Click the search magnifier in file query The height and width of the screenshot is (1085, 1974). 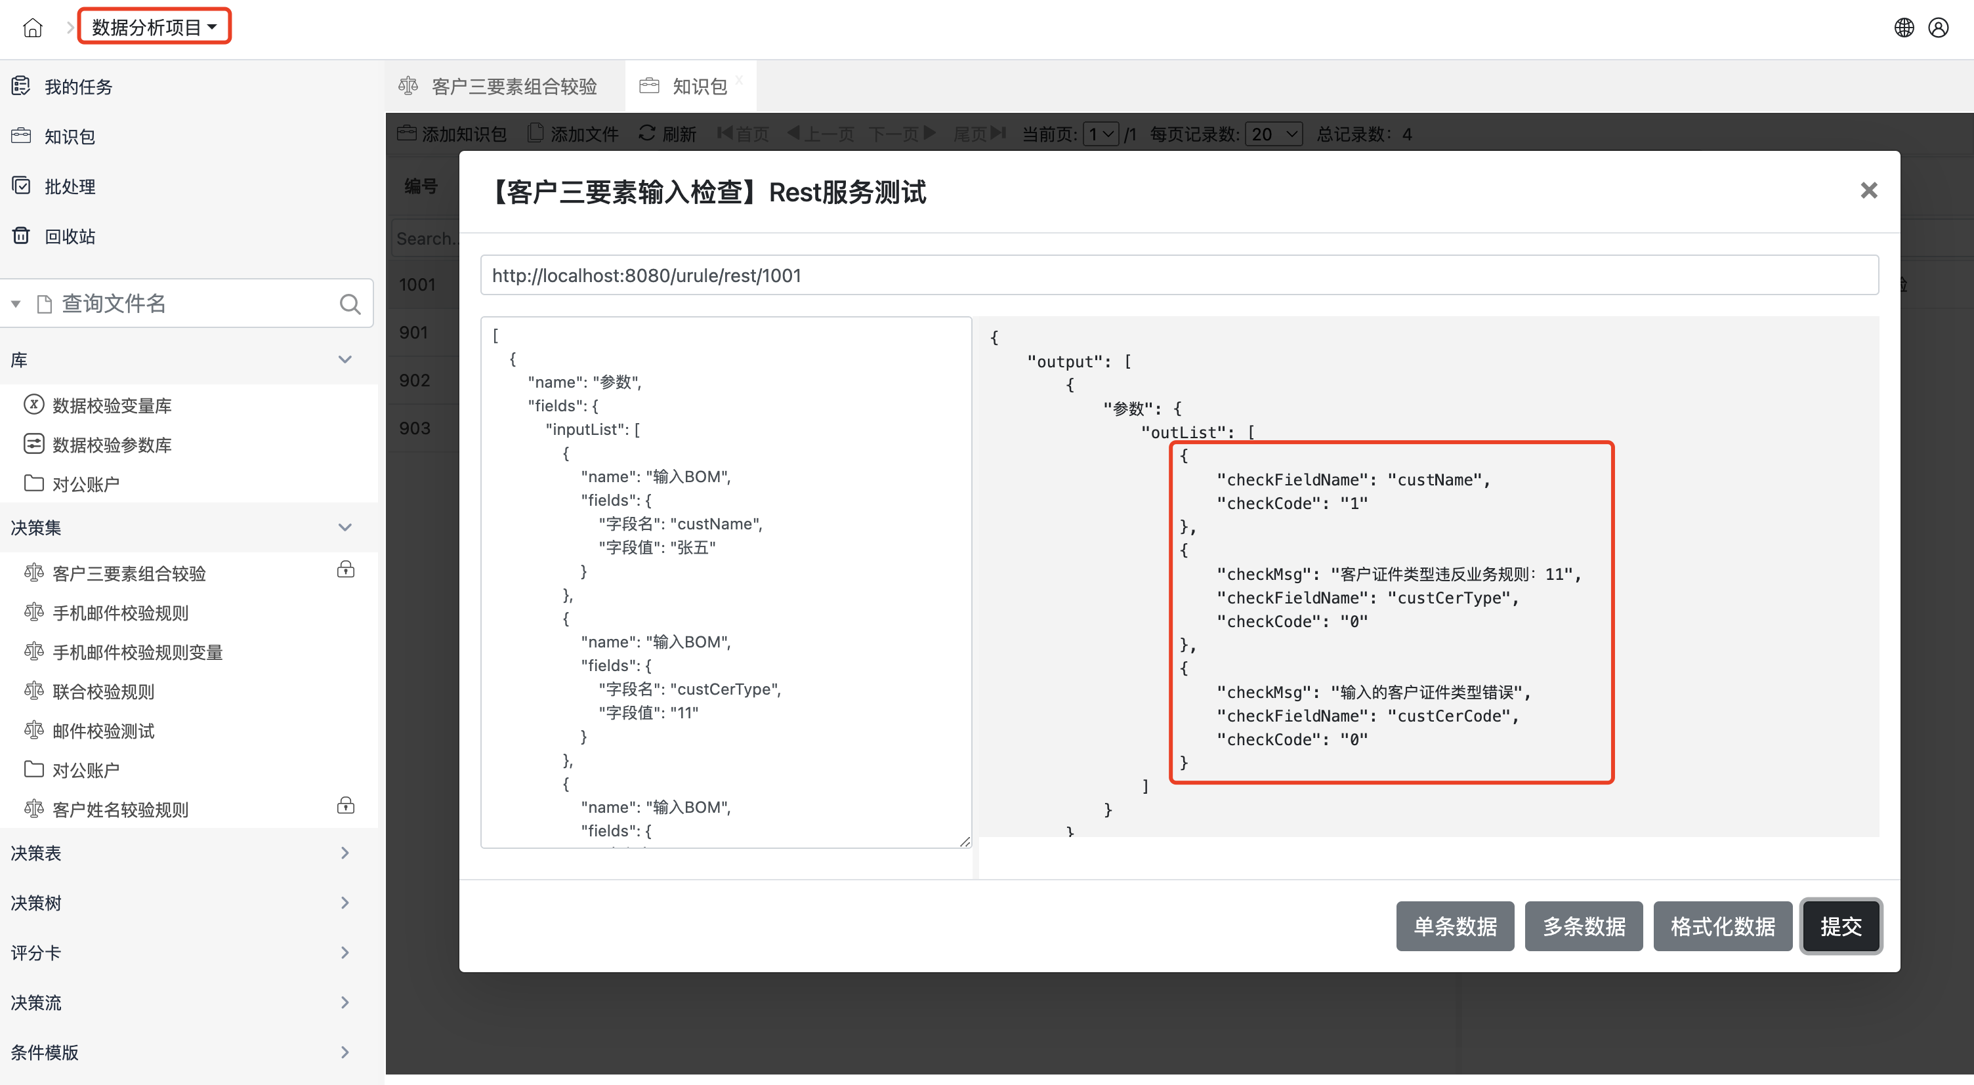pyautogui.click(x=349, y=304)
